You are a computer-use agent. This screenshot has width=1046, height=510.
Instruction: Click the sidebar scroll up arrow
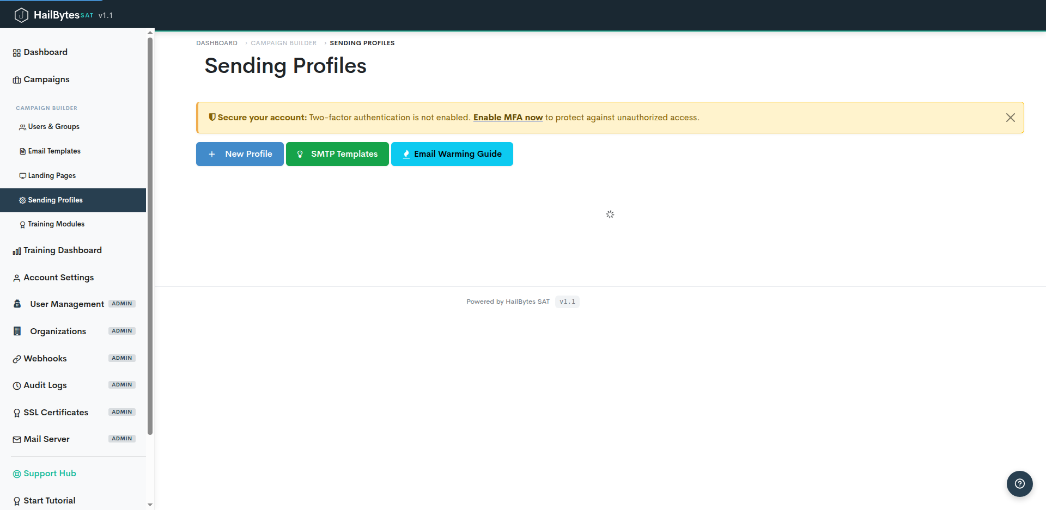[150, 33]
